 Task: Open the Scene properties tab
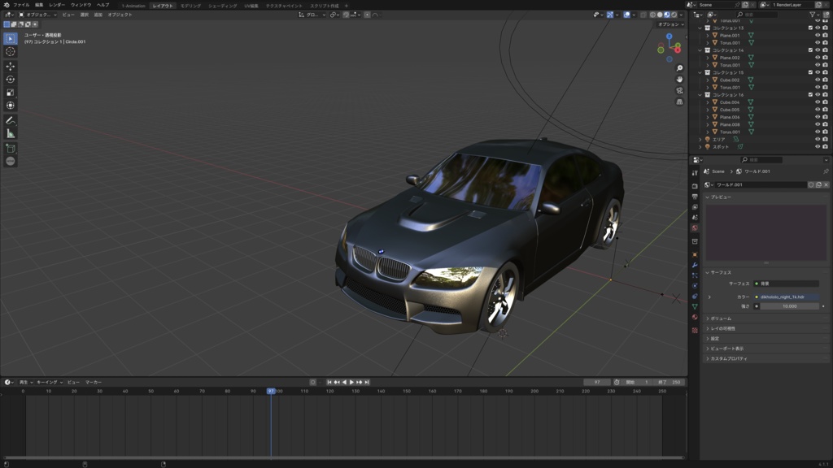tap(695, 218)
